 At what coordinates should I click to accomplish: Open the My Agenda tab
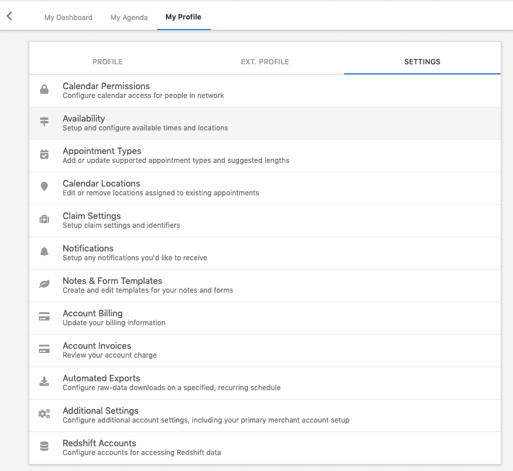point(129,17)
